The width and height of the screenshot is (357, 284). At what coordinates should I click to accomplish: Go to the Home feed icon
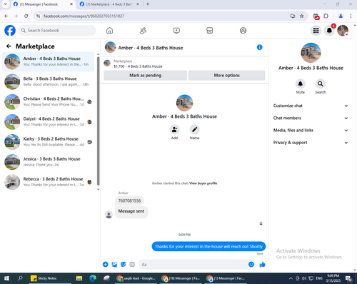point(109,31)
